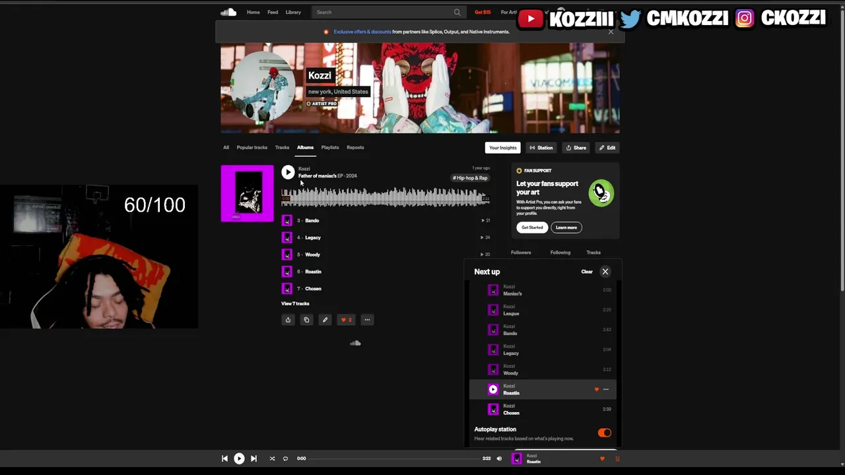Click the pencil edit icon below the tracklist
The height and width of the screenshot is (475, 845).
tap(325, 320)
